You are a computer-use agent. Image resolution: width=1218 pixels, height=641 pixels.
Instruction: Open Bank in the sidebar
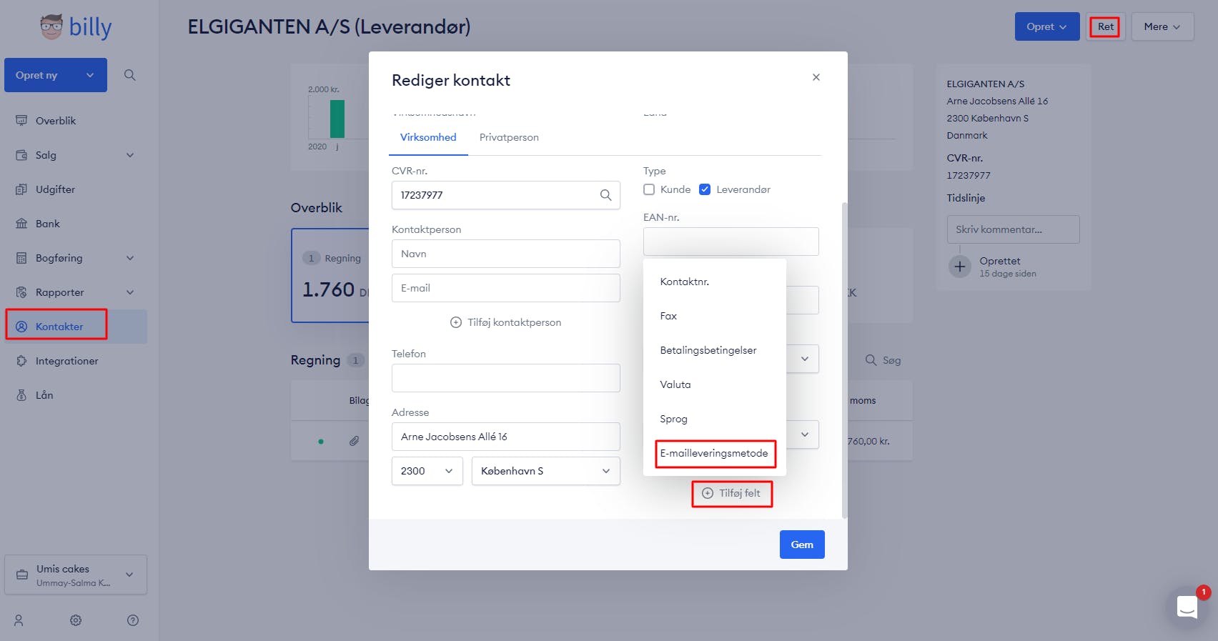(48, 224)
